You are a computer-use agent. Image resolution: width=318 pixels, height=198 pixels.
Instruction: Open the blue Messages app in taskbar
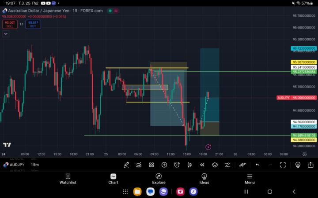151,191
